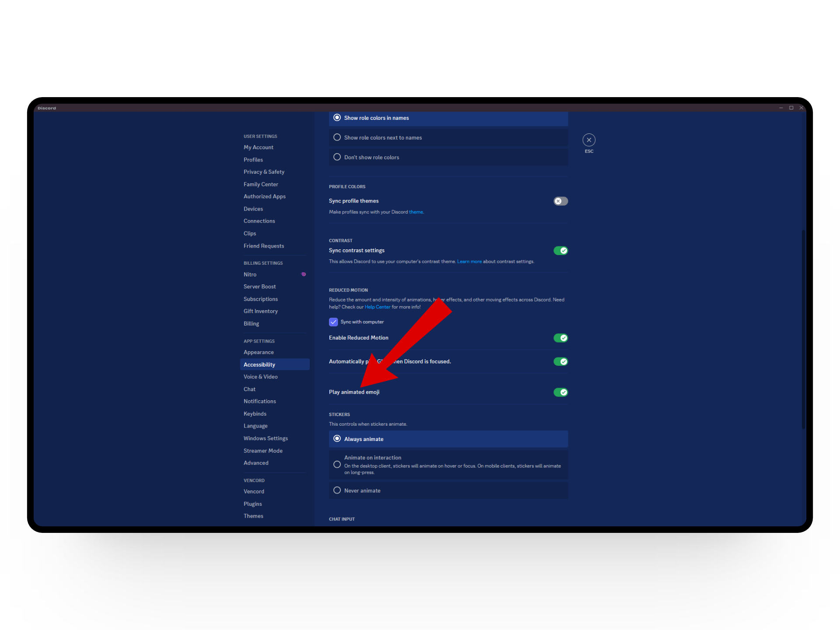
Task: Minimize the Discord window
Action: 781,108
